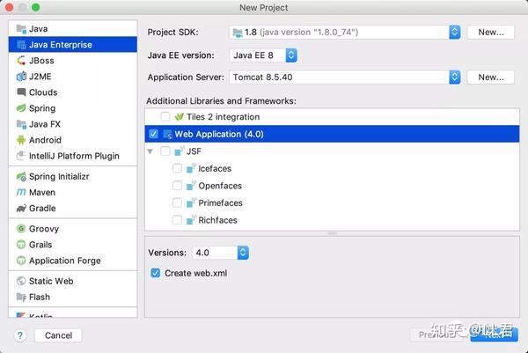
Task: Click the Openfaces library icon
Action: tap(191, 186)
